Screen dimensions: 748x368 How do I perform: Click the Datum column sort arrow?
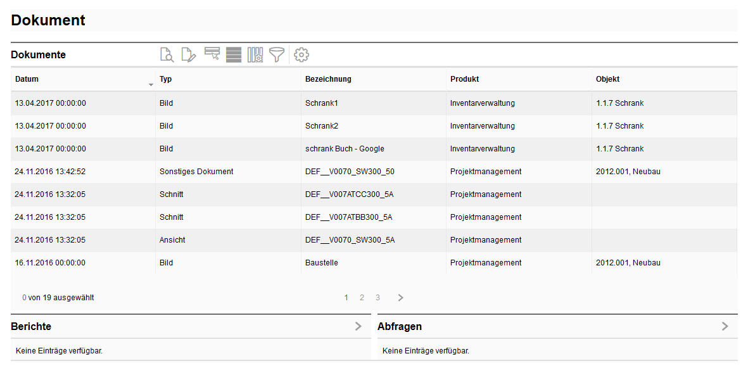[151, 84]
